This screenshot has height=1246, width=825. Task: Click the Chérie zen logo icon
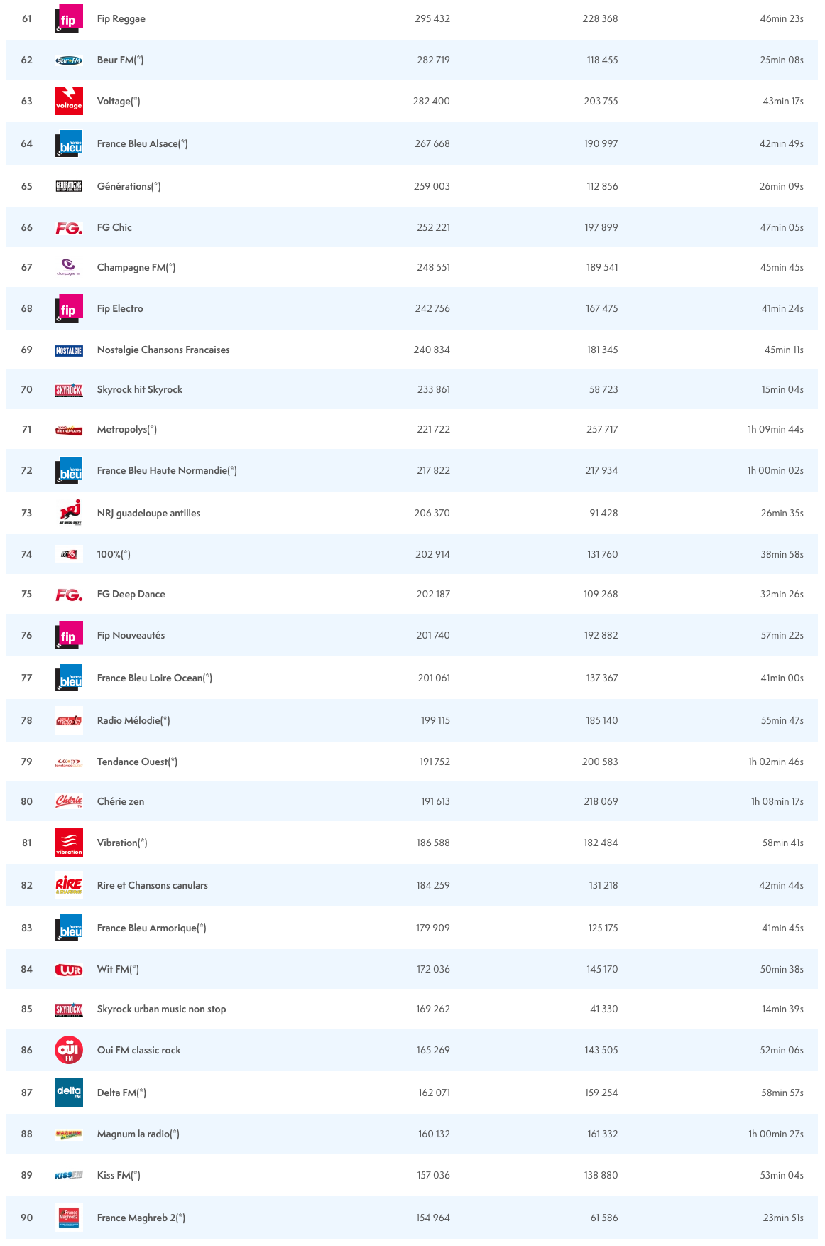coord(69,801)
